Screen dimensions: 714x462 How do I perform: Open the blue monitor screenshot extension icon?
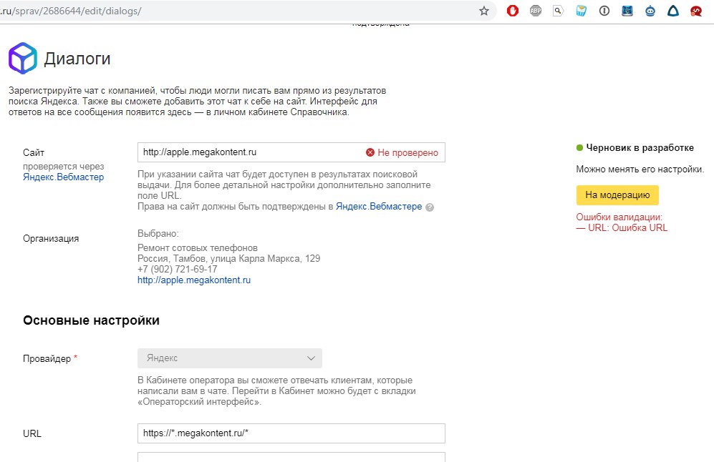(627, 11)
